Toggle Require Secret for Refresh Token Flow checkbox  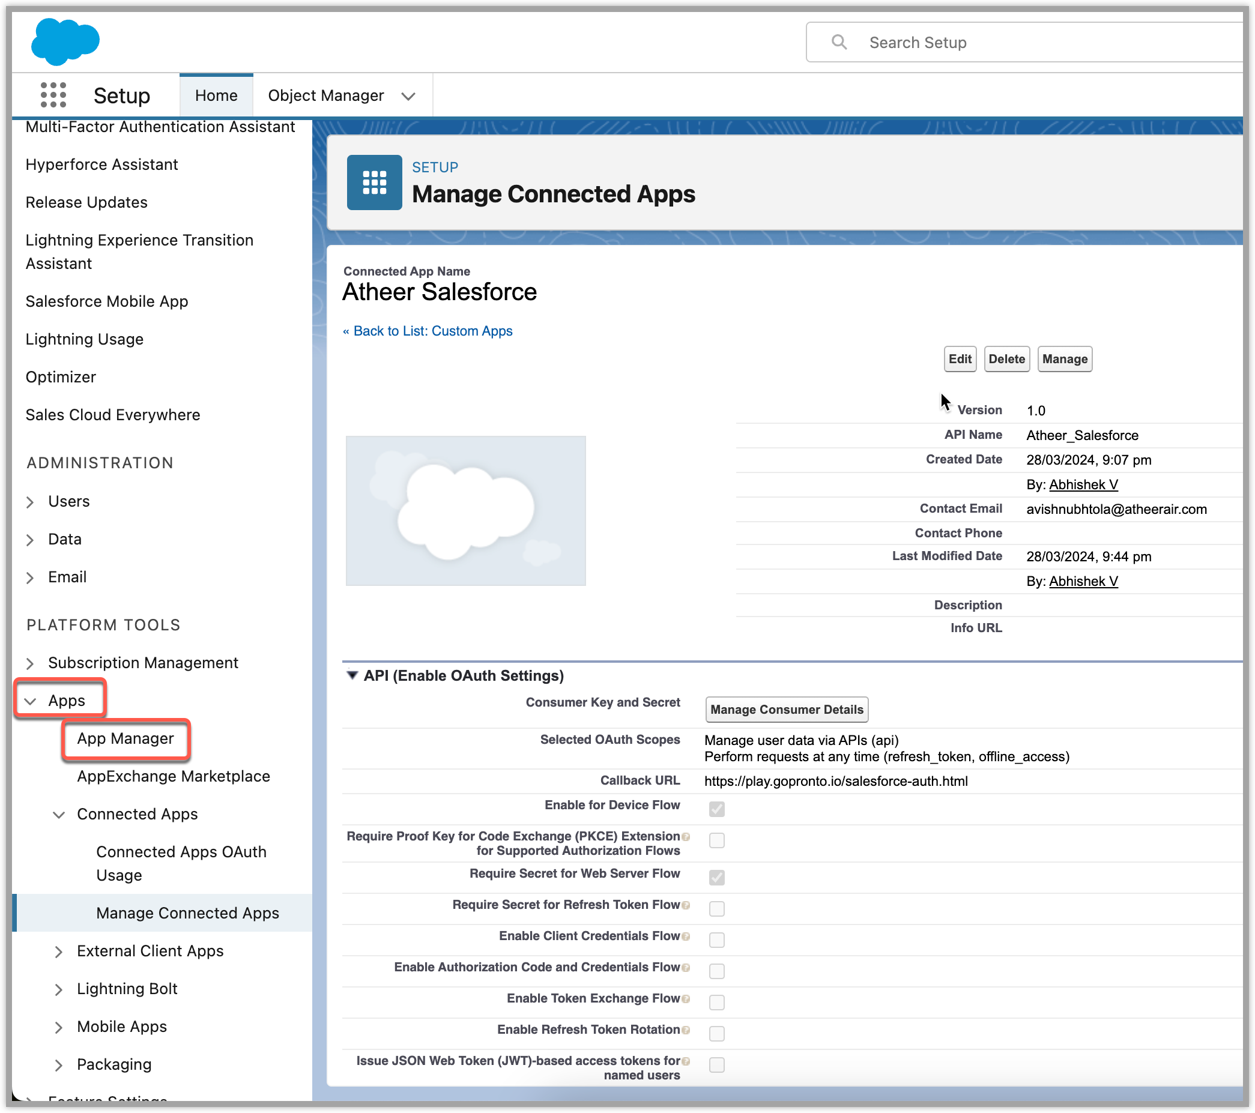click(x=716, y=908)
